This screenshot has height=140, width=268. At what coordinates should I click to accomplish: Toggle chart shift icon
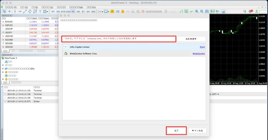(x=217, y=11)
